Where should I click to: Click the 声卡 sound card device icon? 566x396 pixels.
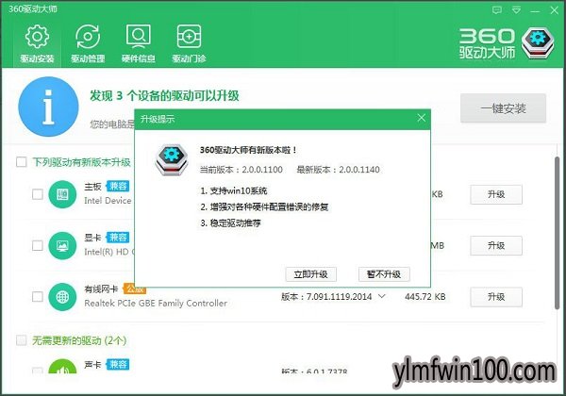coord(62,367)
